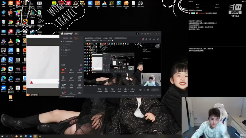Expand the speaker options arrow
The height and width of the screenshot is (138, 246).
click(x=135, y=90)
